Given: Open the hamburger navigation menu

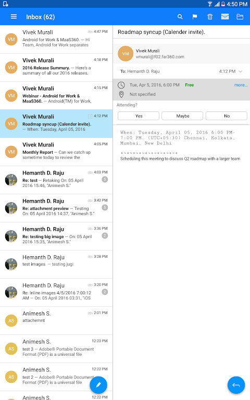Looking at the screenshot, I should point(14,17).
